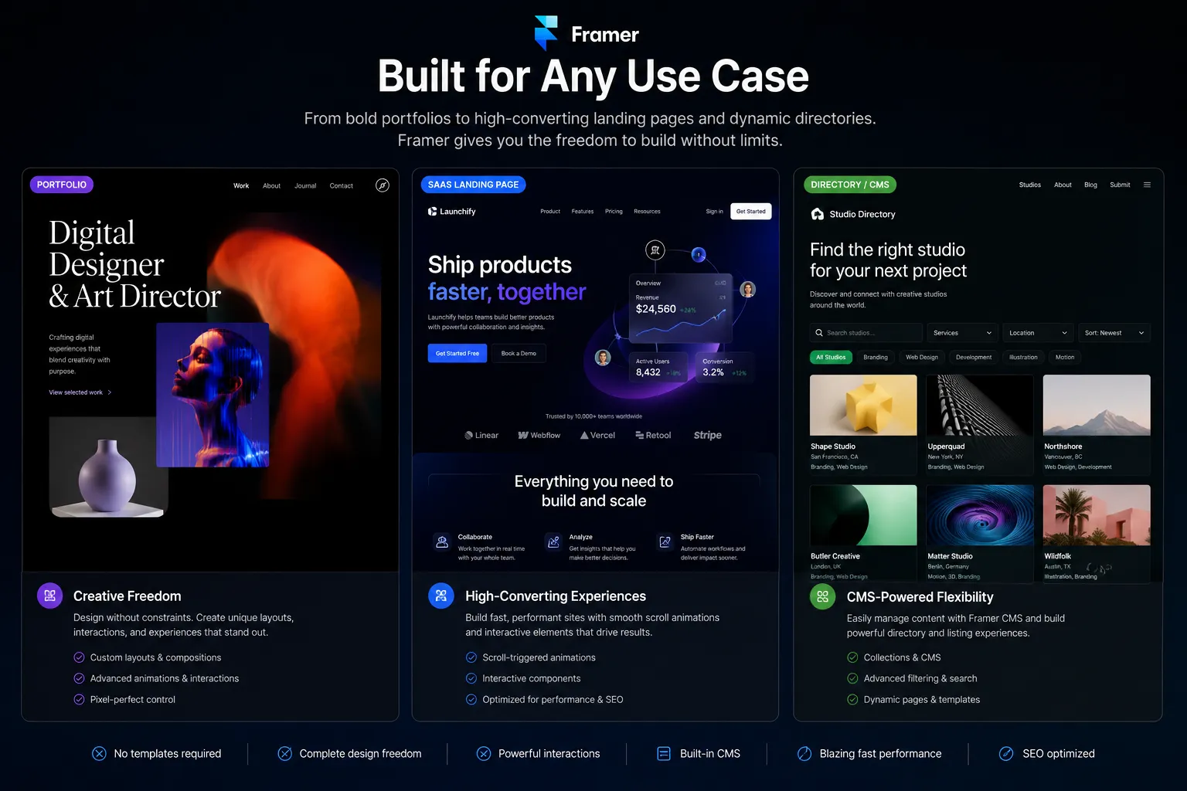Viewport: 1187px width, 791px height.
Task: Click the Book a Demo button
Action: pos(519,353)
